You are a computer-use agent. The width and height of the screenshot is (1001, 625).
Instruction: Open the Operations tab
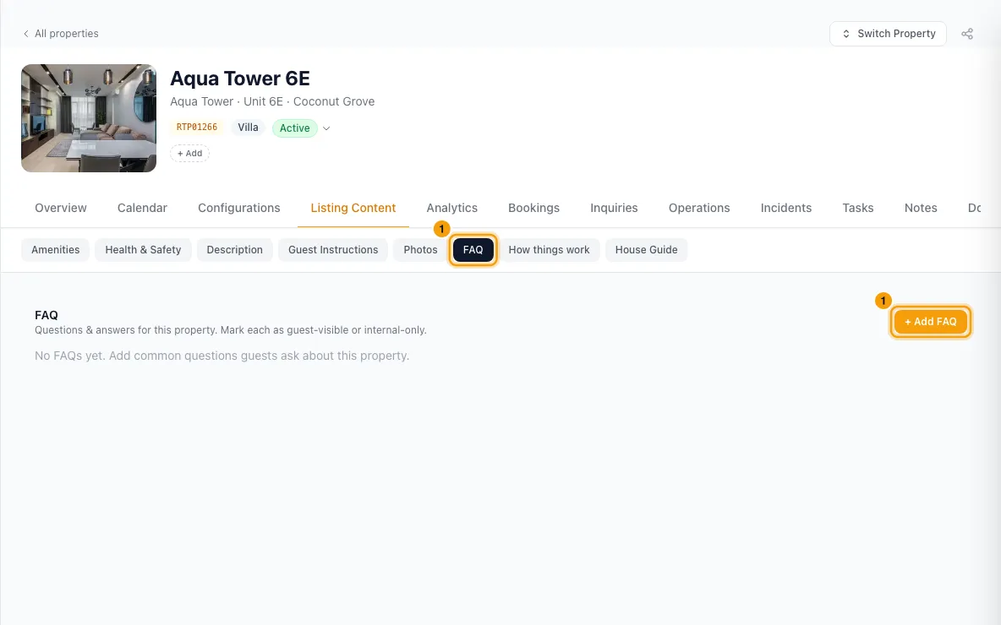click(x=699, y=208)
